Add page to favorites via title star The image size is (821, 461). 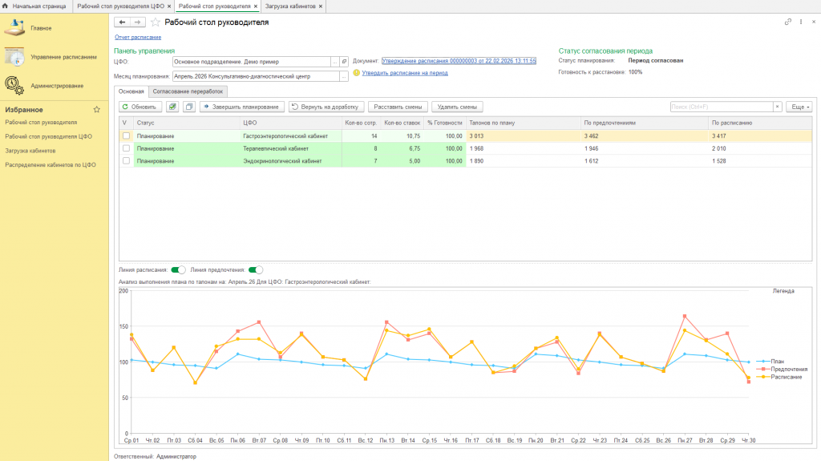pyautogui.click(x=157, y=22)
